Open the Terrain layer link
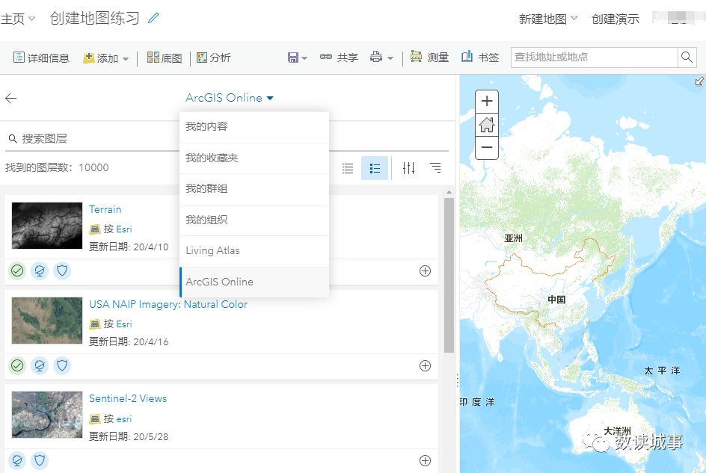The image size is (706, 473). pos(105,210)
